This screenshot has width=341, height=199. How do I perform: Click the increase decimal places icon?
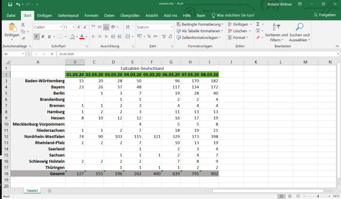tap(164, 36)
